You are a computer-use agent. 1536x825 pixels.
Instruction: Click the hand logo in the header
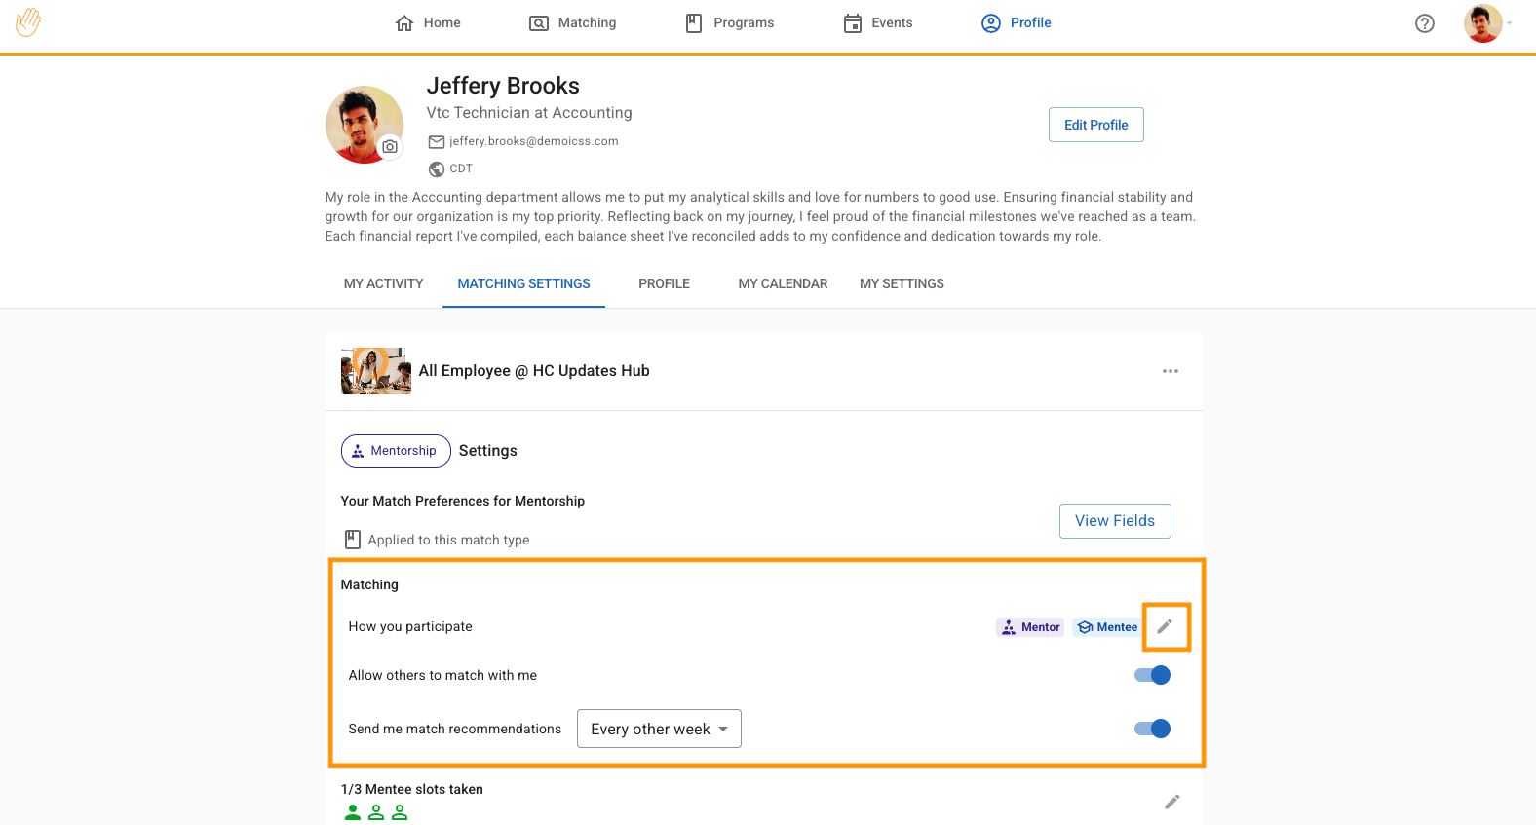pyautogui.click(x=28, y=22)
